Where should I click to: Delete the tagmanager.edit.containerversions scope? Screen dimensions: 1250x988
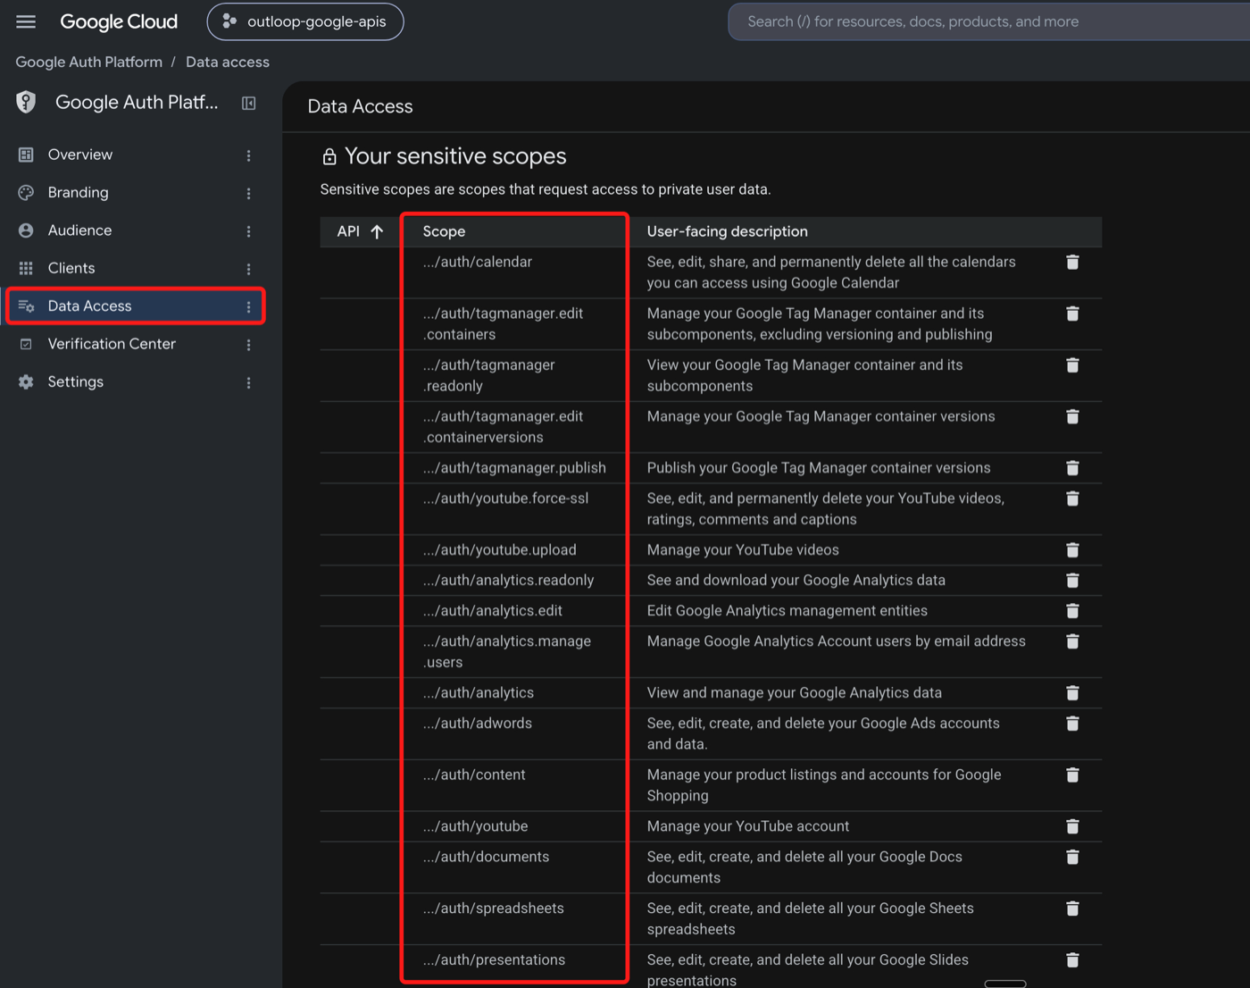click(1073, 416)
